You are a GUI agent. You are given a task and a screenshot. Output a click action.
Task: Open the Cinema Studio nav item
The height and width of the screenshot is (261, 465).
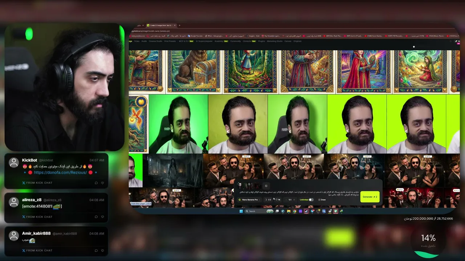155,41
